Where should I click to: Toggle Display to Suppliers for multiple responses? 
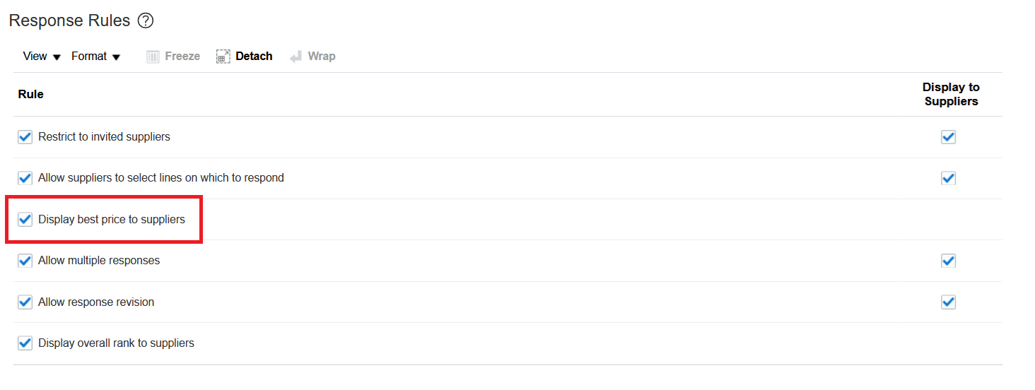click(949, 261)
